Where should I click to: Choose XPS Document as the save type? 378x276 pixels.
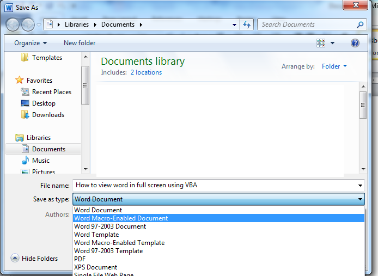tap(218, 267)
